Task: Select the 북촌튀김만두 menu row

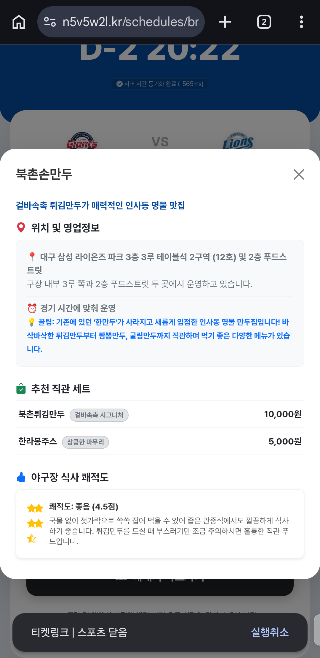Action: (160, 415)
